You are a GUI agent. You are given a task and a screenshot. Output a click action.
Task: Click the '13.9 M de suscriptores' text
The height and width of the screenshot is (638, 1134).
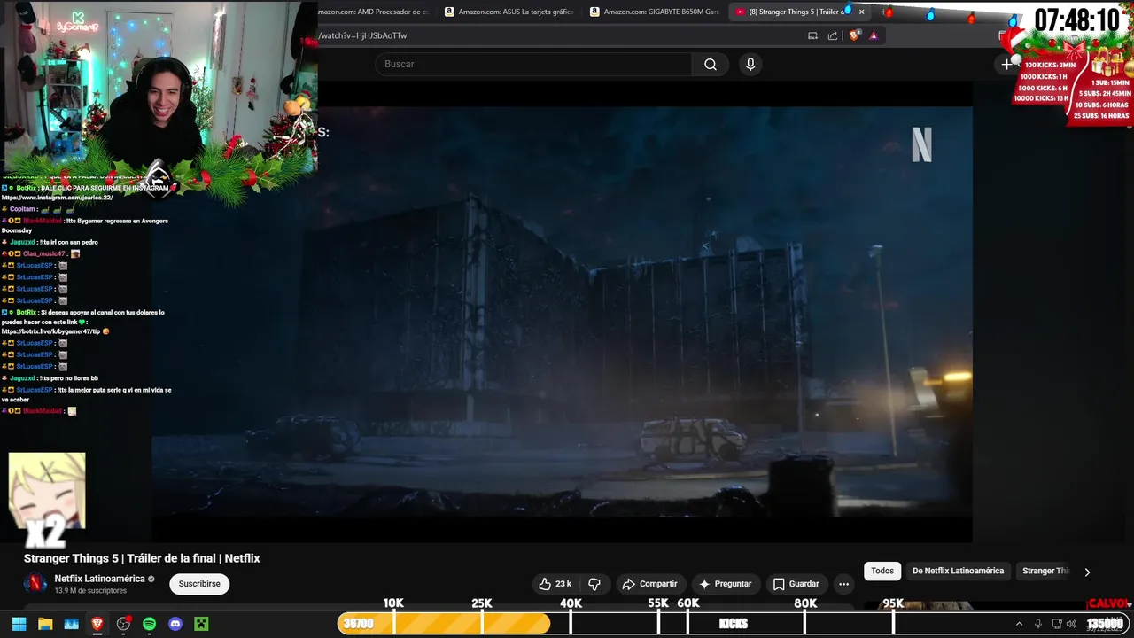point(90,591)
